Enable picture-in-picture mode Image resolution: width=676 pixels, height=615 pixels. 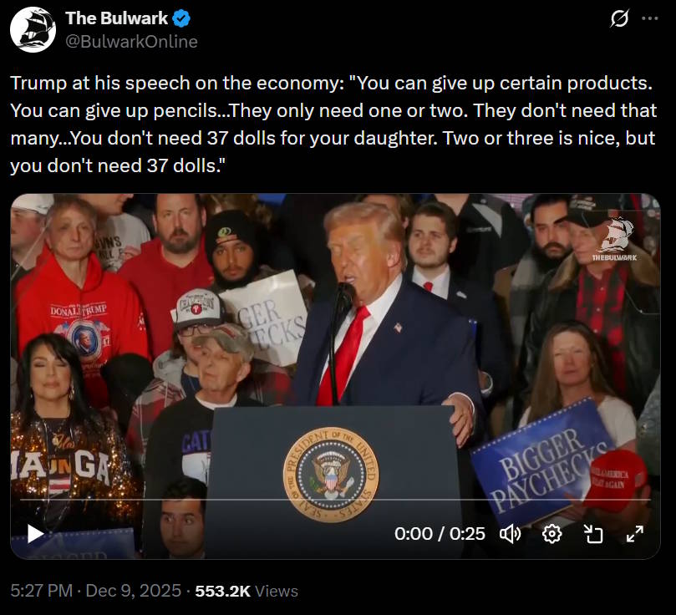tap(592, 535)
